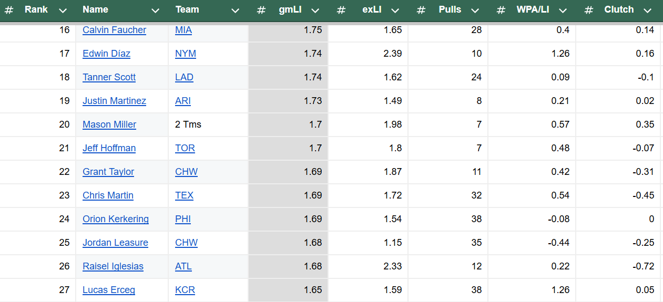Click the hash icon beside exLI header
The height and width of the screenshot is (302, 663).
click(x=341, y=10)
